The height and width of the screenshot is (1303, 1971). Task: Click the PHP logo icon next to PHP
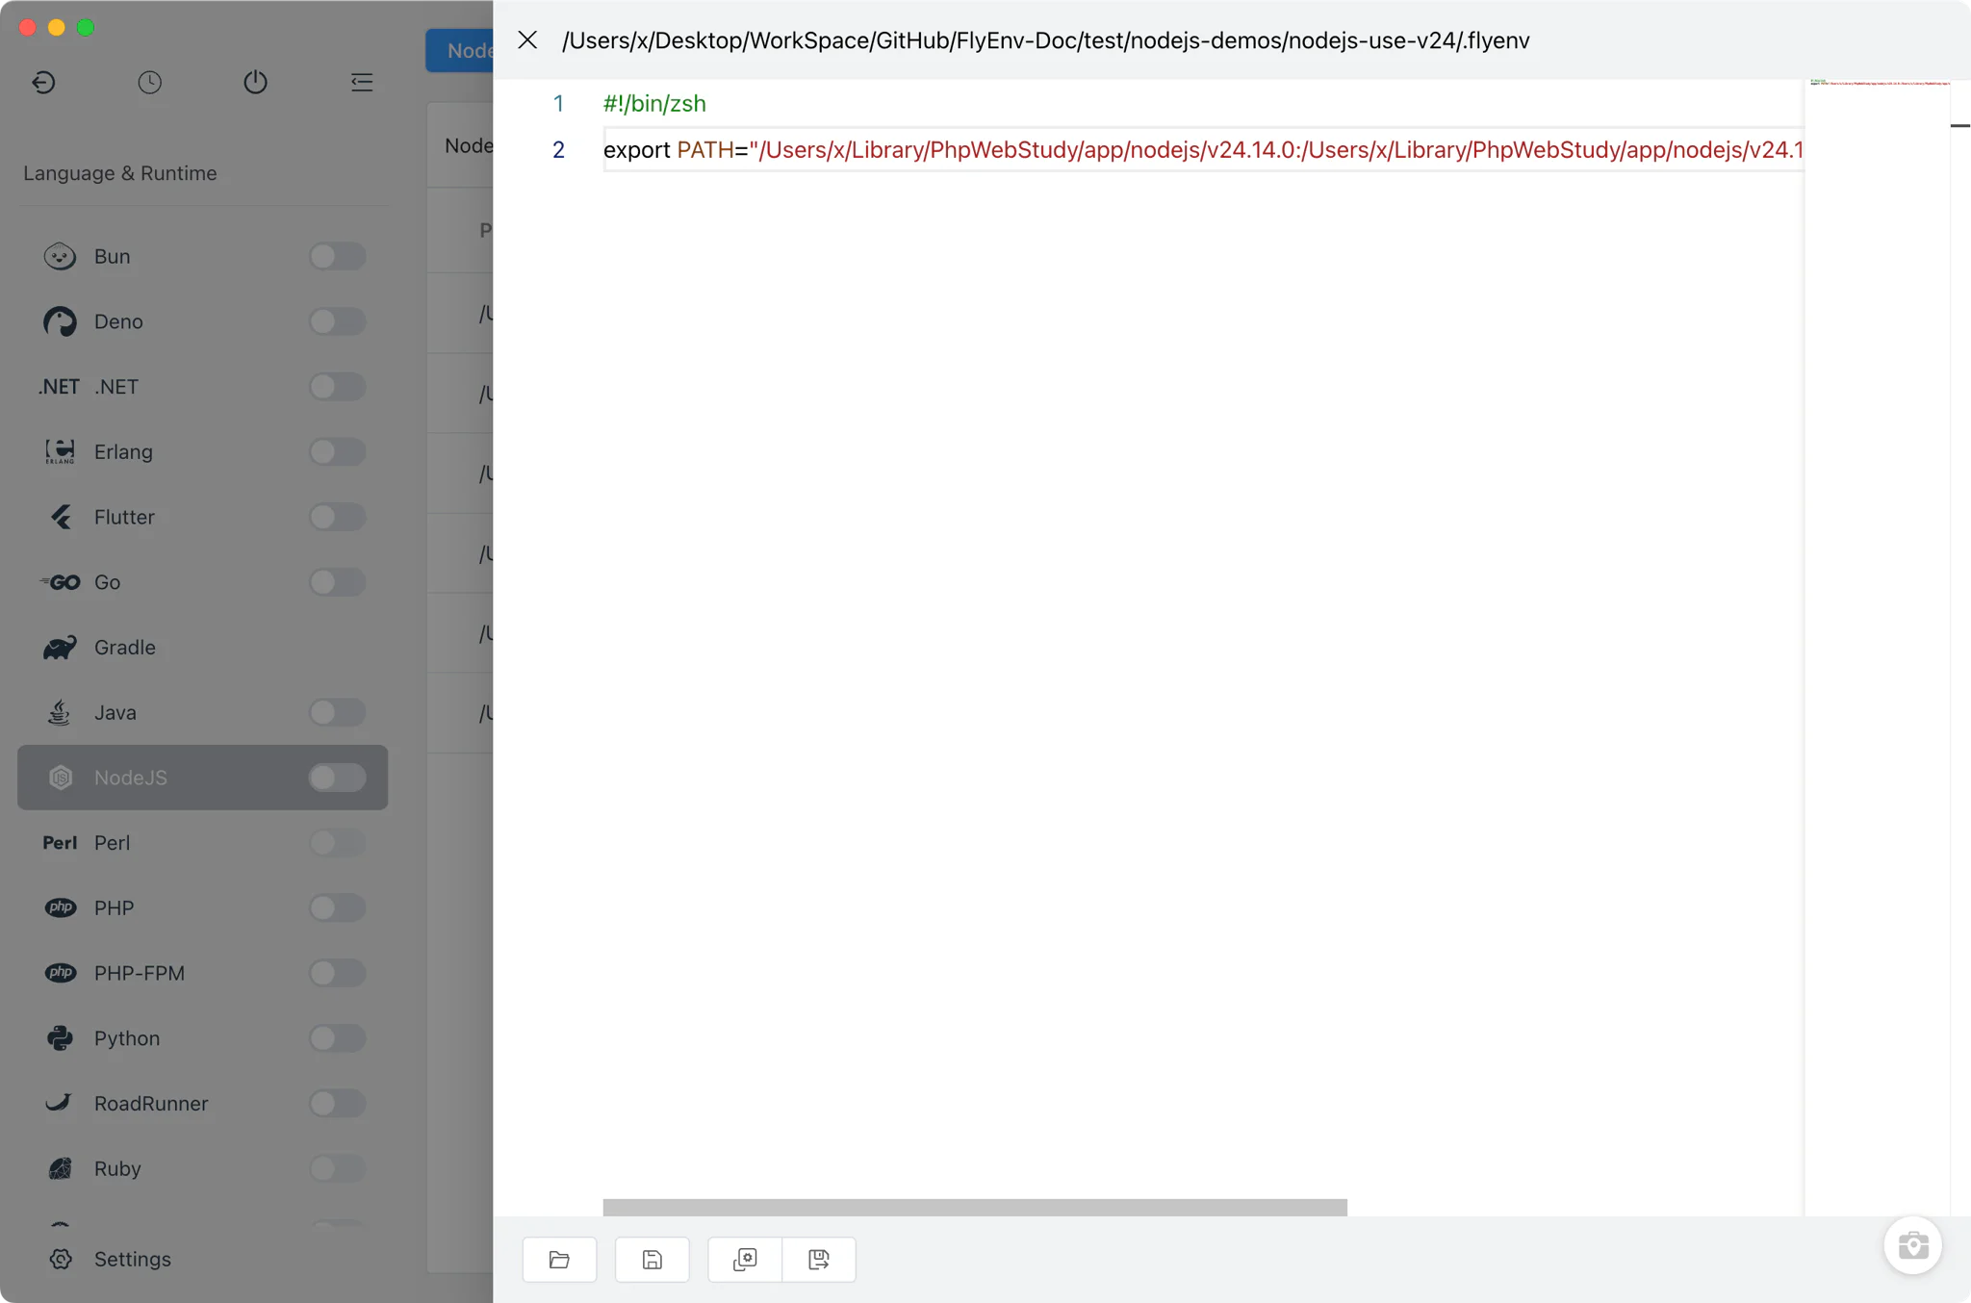coord(60,907)
